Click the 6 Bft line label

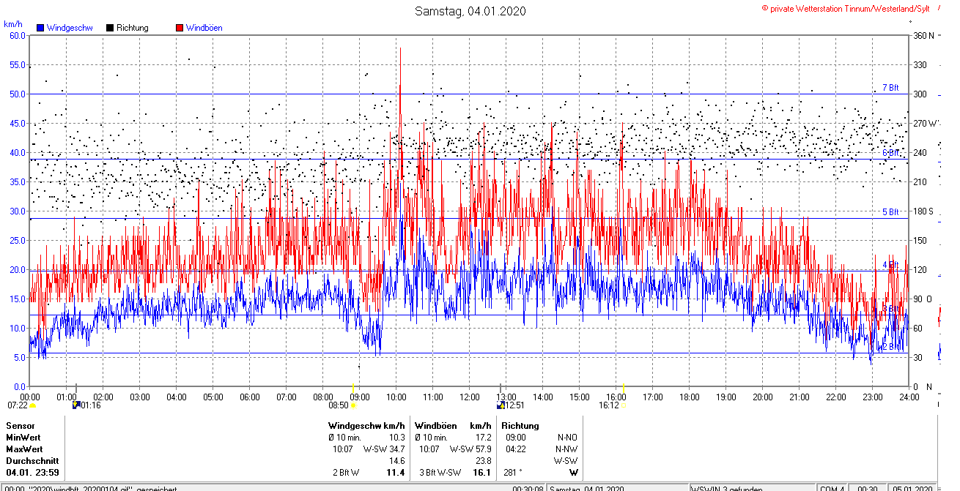(x=890, y=153)
